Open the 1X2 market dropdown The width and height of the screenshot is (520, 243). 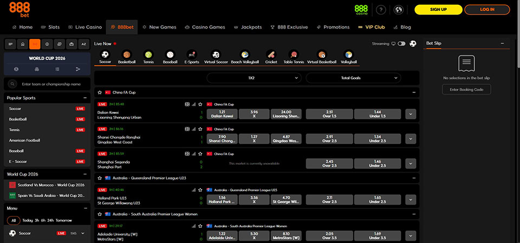click(x=254, y=78)
